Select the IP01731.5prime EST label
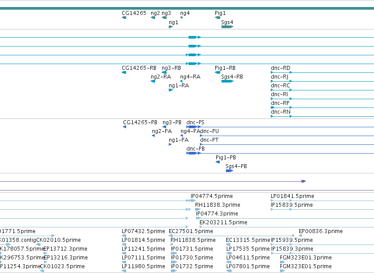The height and width of the screenshot is (273, 374). point(192,249)
